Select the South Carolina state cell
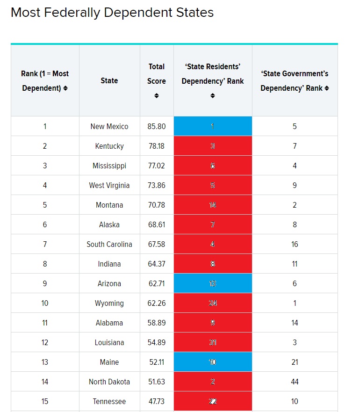345x412 pixels. 109,244
